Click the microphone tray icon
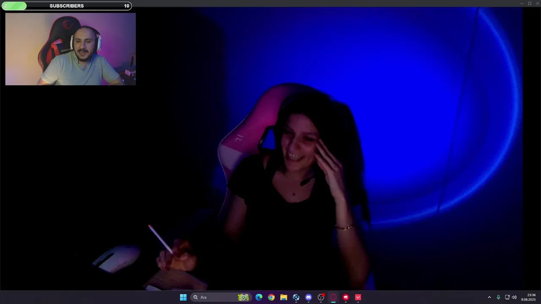This screenshot has height=304, width=541. pyautogui.click(x=498, y=297)
